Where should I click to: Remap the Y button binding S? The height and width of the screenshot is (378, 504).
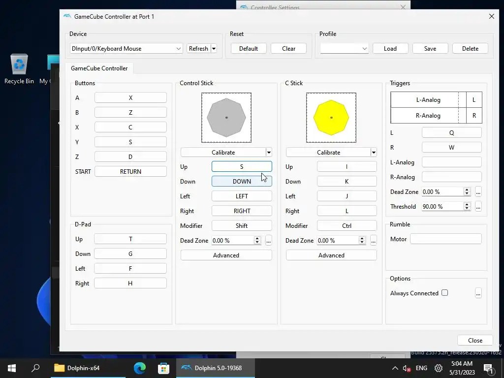(130, 142)
